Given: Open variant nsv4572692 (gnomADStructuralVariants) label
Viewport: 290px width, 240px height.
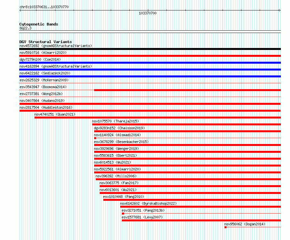Looking at the screenshot, I should (x=56, y=46).
